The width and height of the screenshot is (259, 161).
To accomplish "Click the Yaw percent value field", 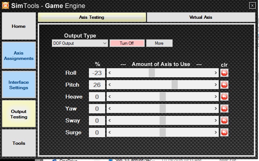I will click(x=97, y=109).
